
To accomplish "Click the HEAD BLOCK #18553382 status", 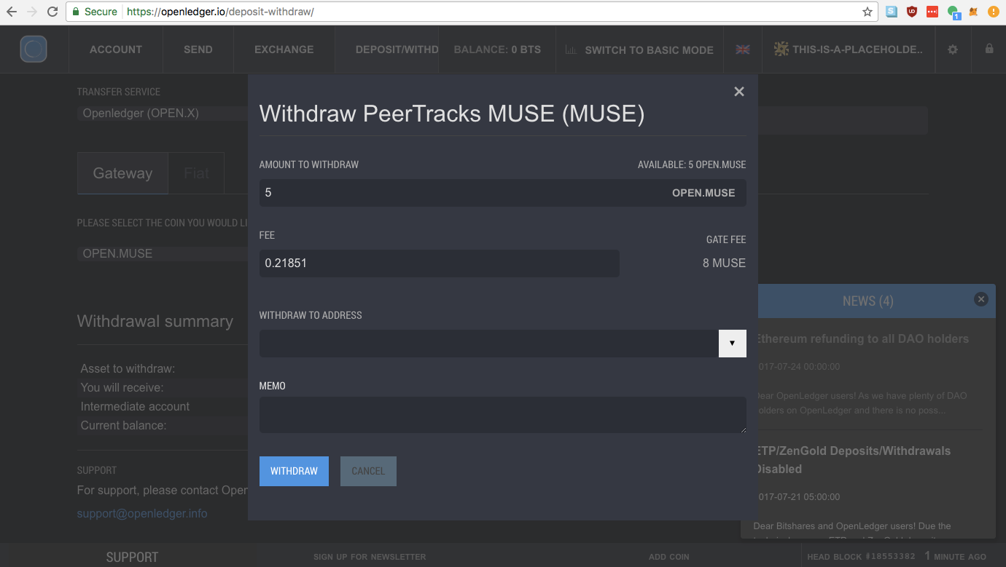I will 861,557.
